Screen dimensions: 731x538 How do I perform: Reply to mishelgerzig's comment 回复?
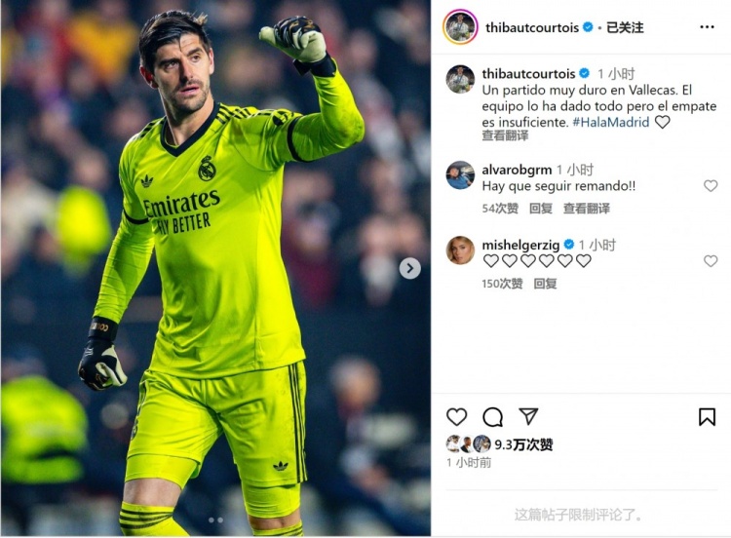click(545, 284)
